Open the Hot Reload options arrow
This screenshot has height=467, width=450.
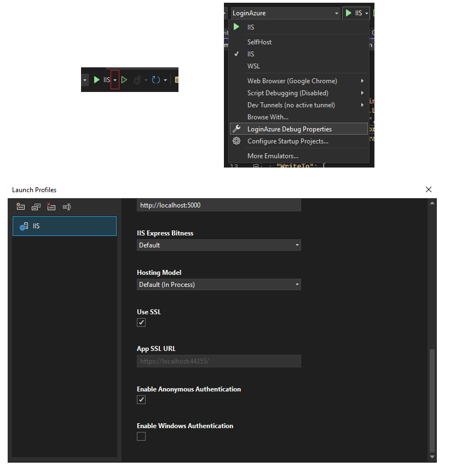pos(146,80)
